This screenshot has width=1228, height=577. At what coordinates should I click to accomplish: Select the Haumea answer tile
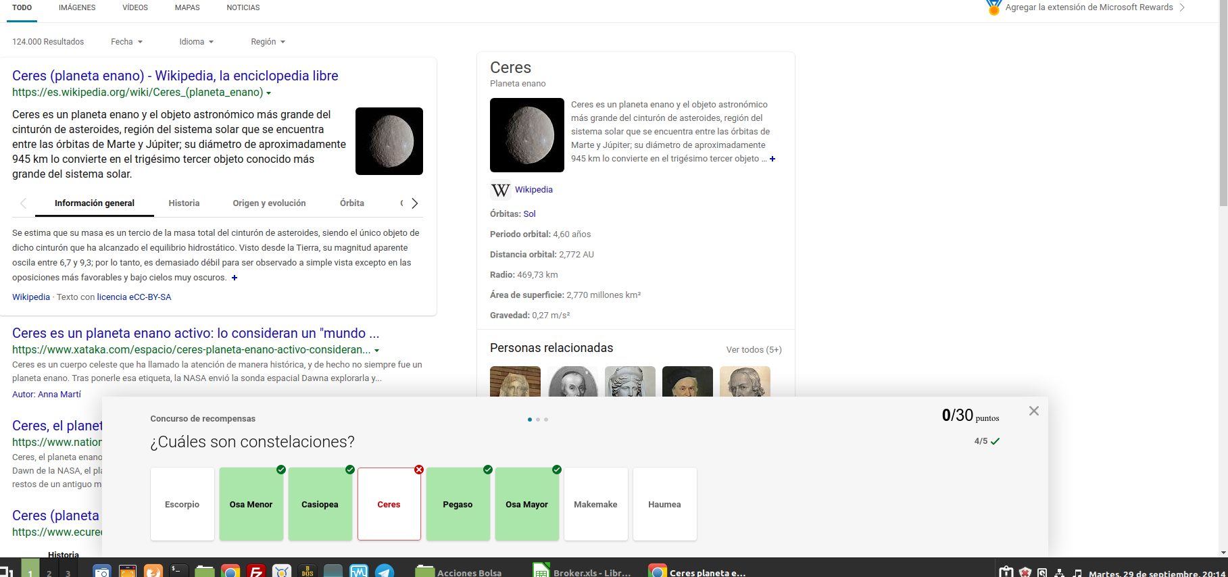pyautogui.click(x=664, y=504)
